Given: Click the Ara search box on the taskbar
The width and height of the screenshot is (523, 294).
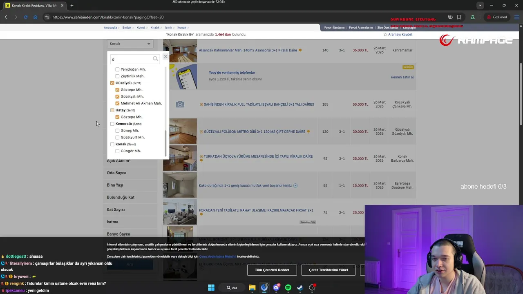Looking at the screenshot, I should coord(232,287).
